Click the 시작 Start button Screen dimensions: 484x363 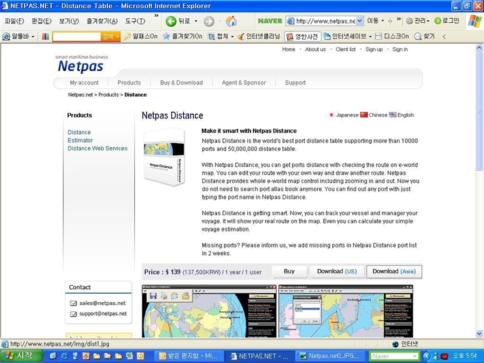[21, 356]
